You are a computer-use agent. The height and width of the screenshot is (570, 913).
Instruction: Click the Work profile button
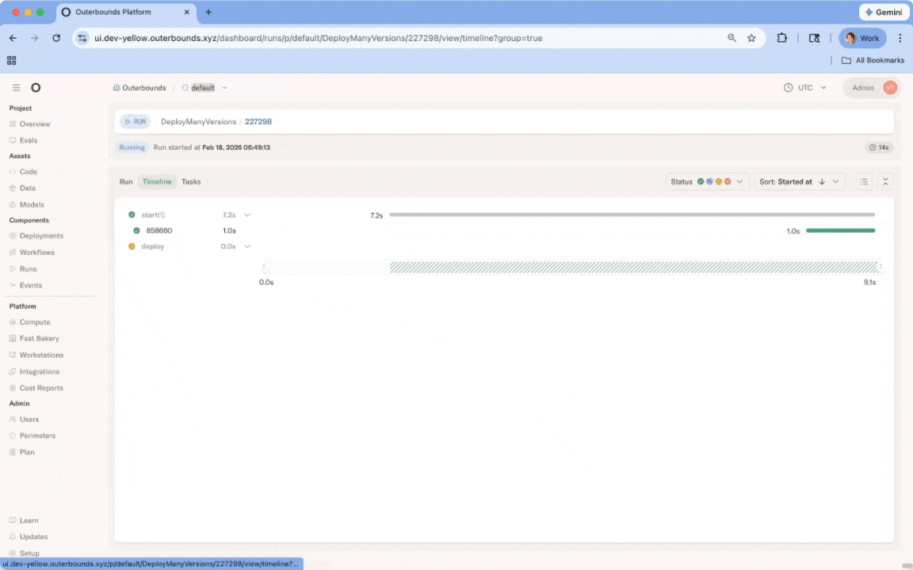tap(862, 38)
